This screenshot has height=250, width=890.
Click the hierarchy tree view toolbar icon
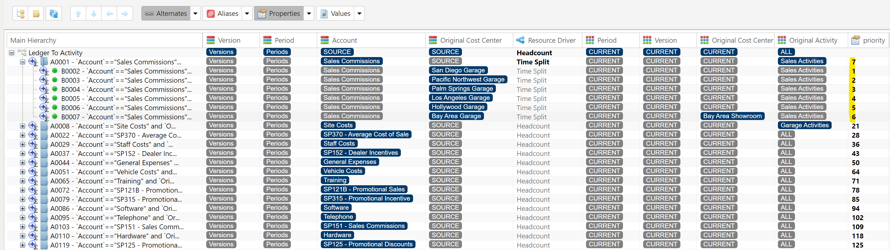[x=21, y=13]
